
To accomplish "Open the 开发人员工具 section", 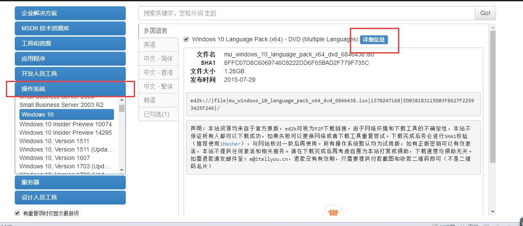I will pyautogui.click(x=70, y=74).
